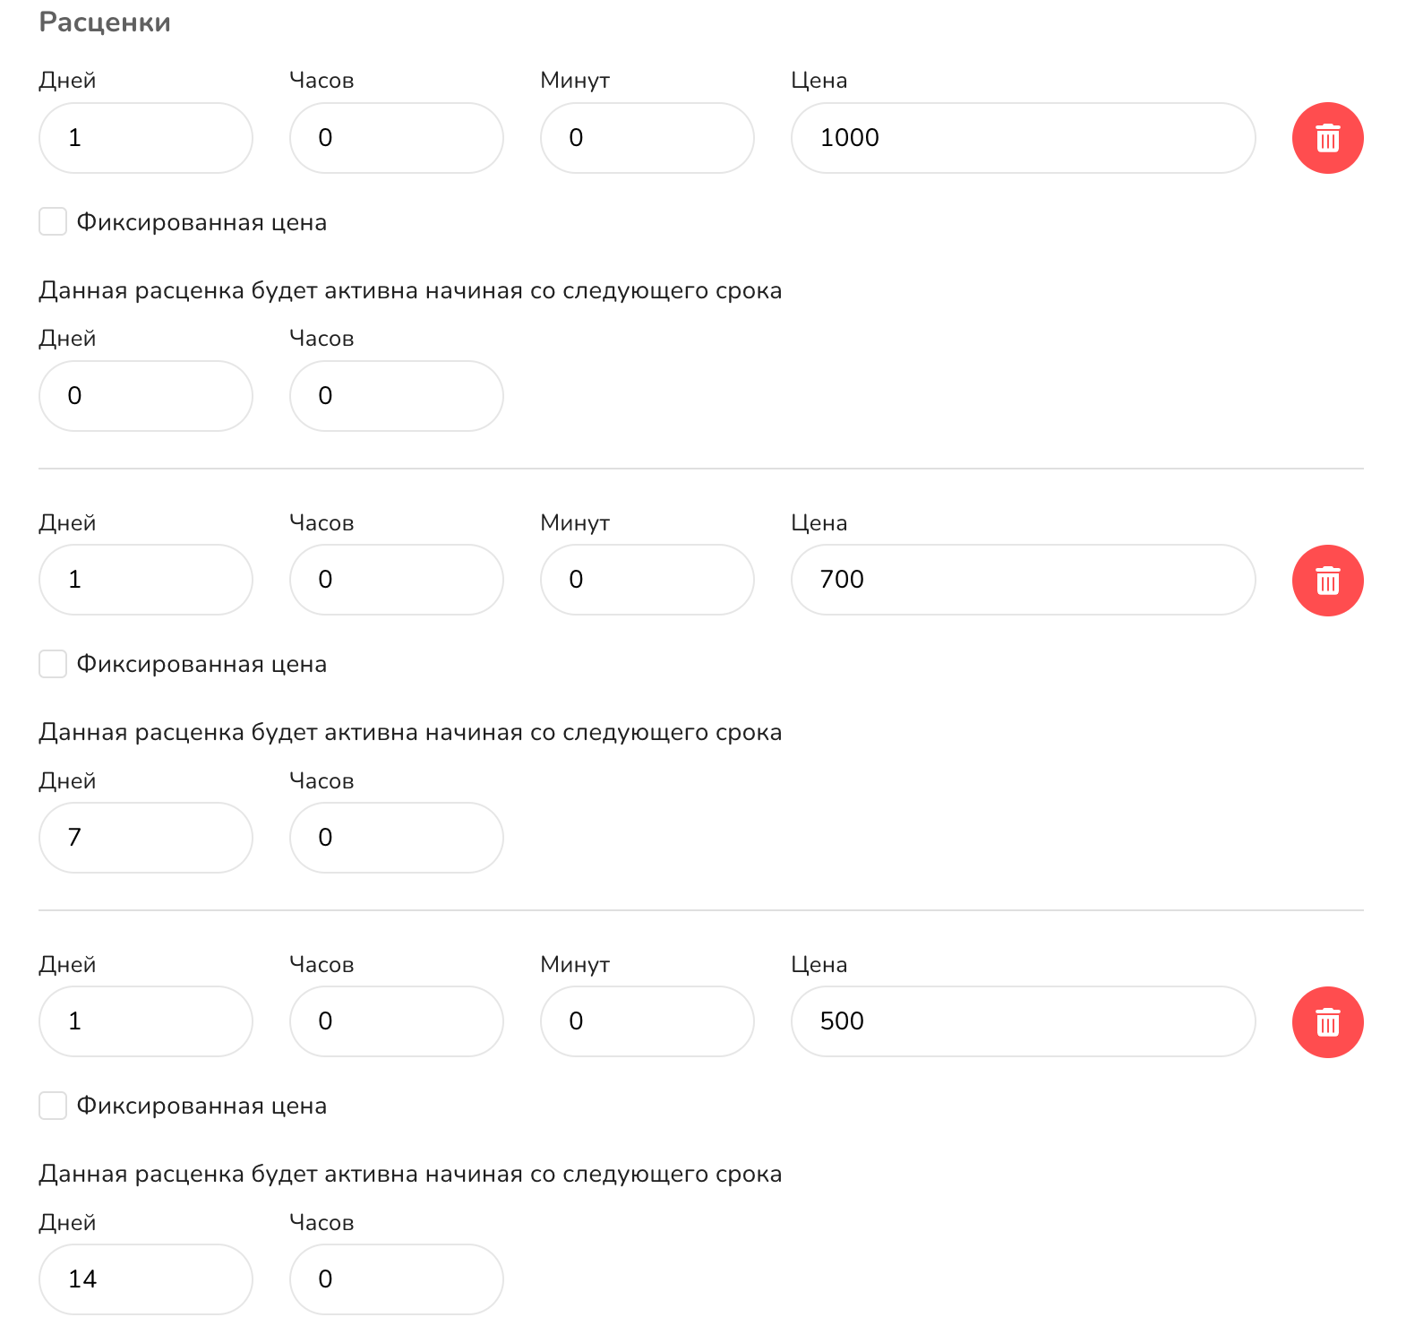Delete the 500 price rate
1406x1326 pixels.
point(1327,1022)
